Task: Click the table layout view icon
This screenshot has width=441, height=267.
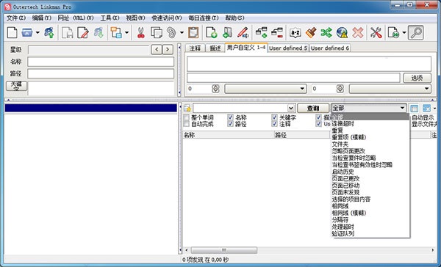Action: coord(414,108)
